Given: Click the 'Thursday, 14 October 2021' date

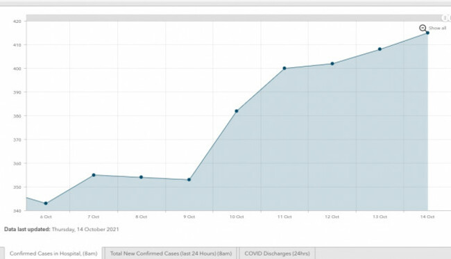Looking at the screenshot, I should pyautogui.click(x=85, y=229).
